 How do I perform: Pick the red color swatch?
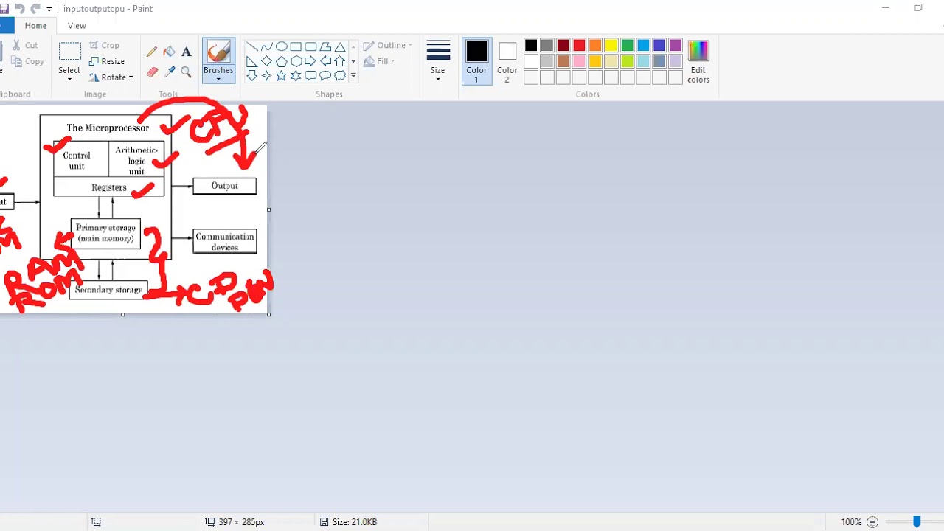pyautogui.click(x=579, y=46)
